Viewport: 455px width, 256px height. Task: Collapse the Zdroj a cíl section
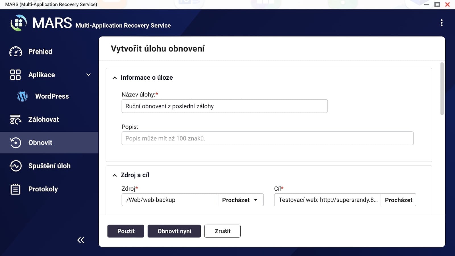coord(115,175)
